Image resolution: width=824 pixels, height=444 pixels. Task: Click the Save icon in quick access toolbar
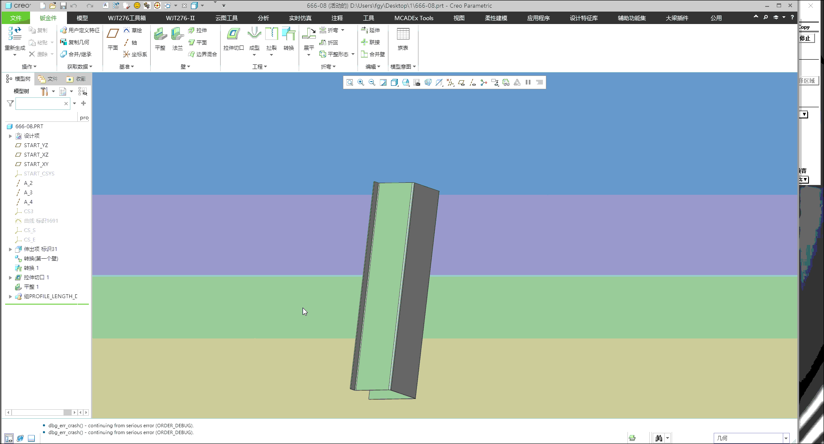coord(63,6)
